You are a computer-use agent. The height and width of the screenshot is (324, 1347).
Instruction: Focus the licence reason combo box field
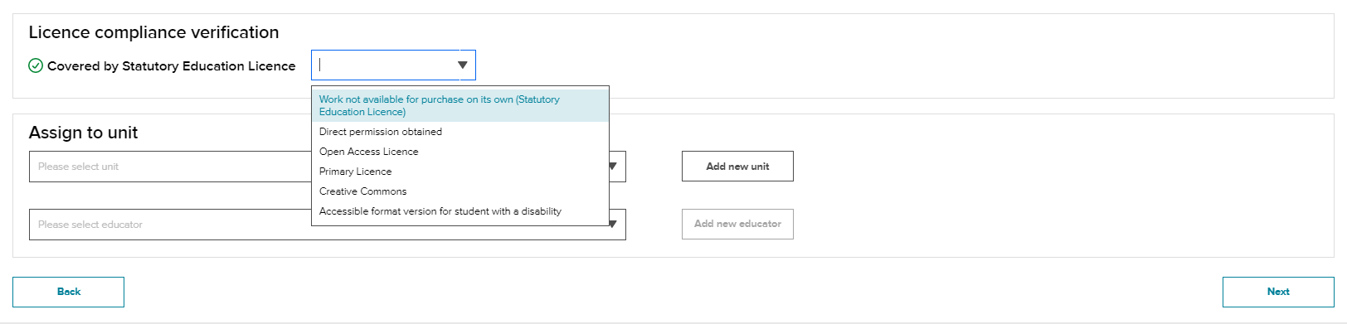(393, 65)
